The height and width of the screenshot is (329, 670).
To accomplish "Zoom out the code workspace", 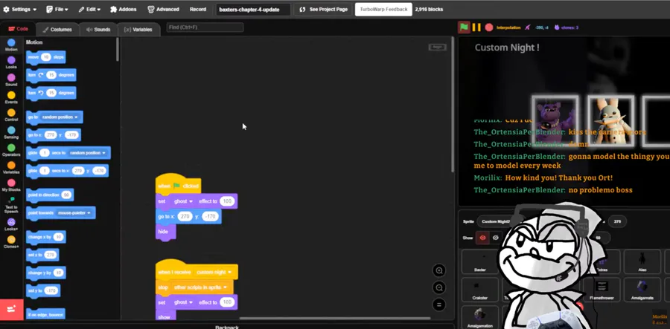I will (438, 287).
